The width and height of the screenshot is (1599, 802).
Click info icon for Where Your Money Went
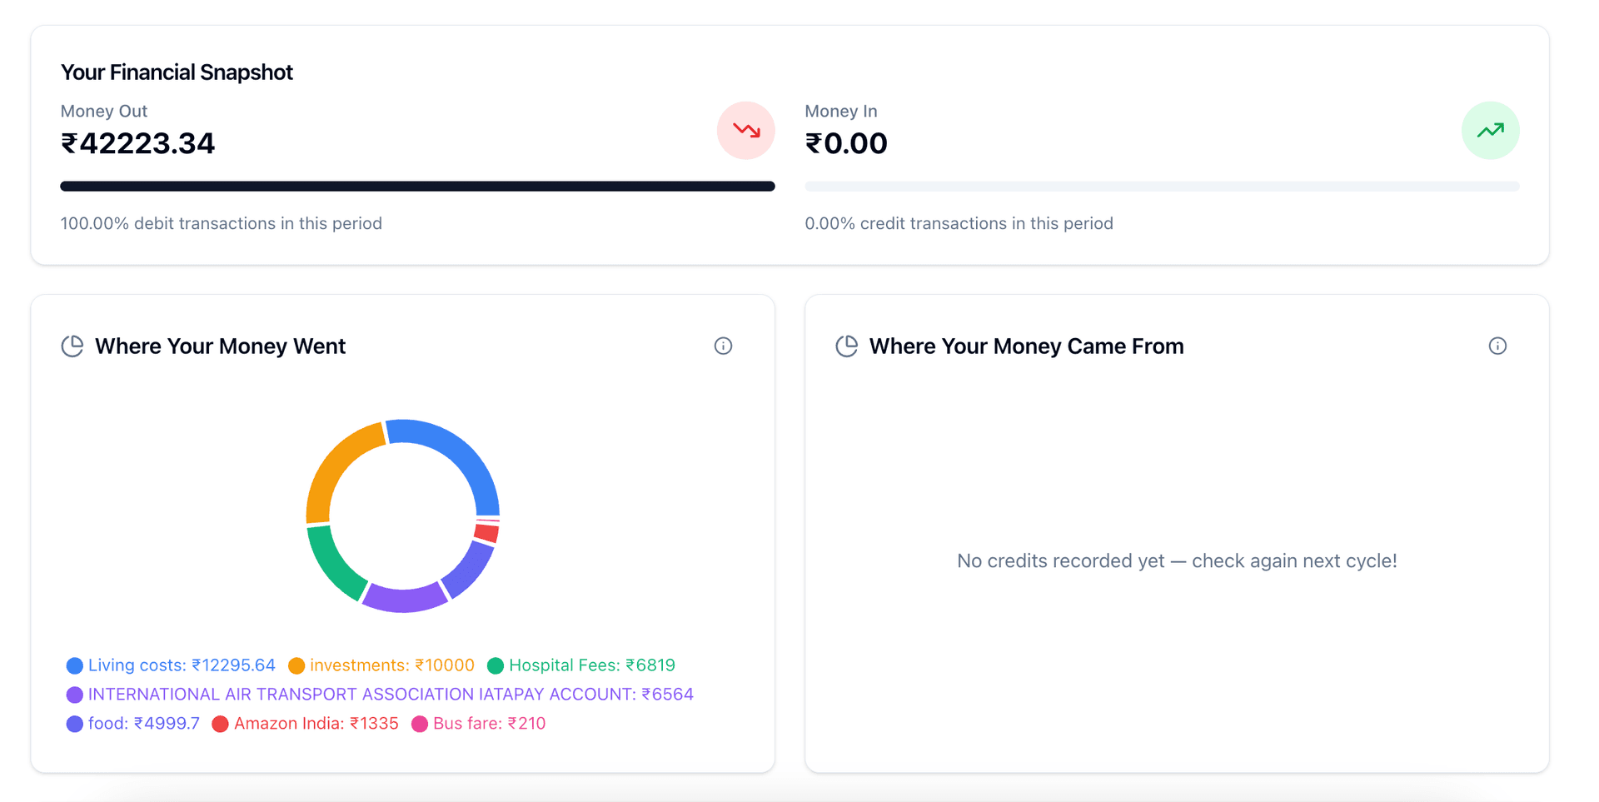tap(723, 346)
